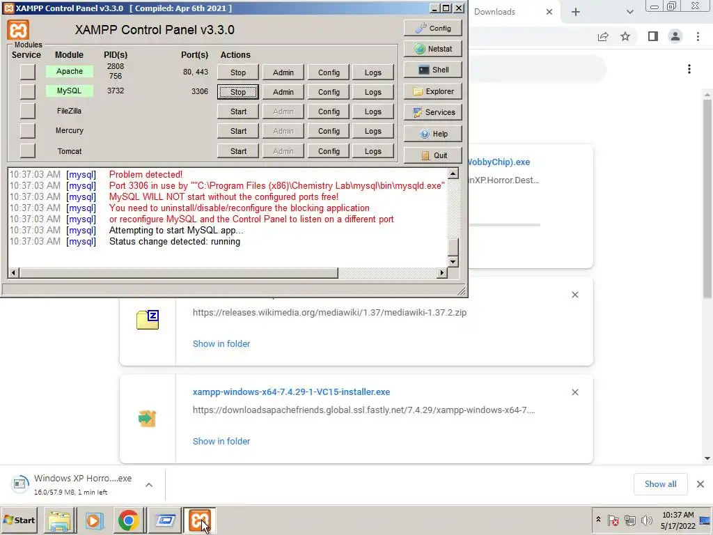Open MySQL Admin
This screenshot has height=535, width=713.
283,92
